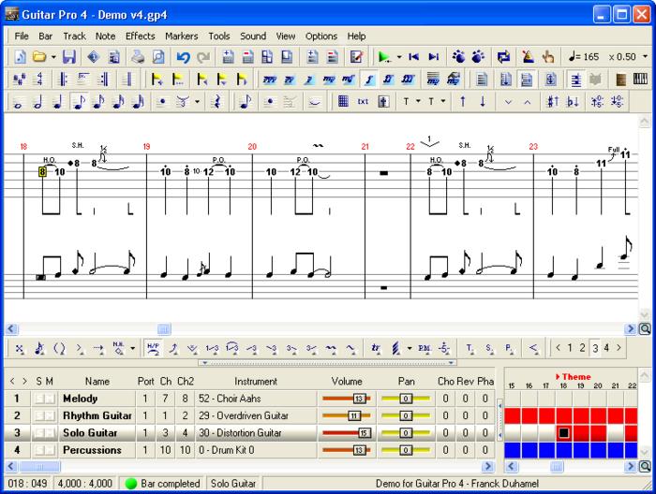Image resolution: width=656 pixels, height=494 pixels.
Task: Open the tuplet dropdown arrow
Action: pyautogui.click(x=197, y=101)
